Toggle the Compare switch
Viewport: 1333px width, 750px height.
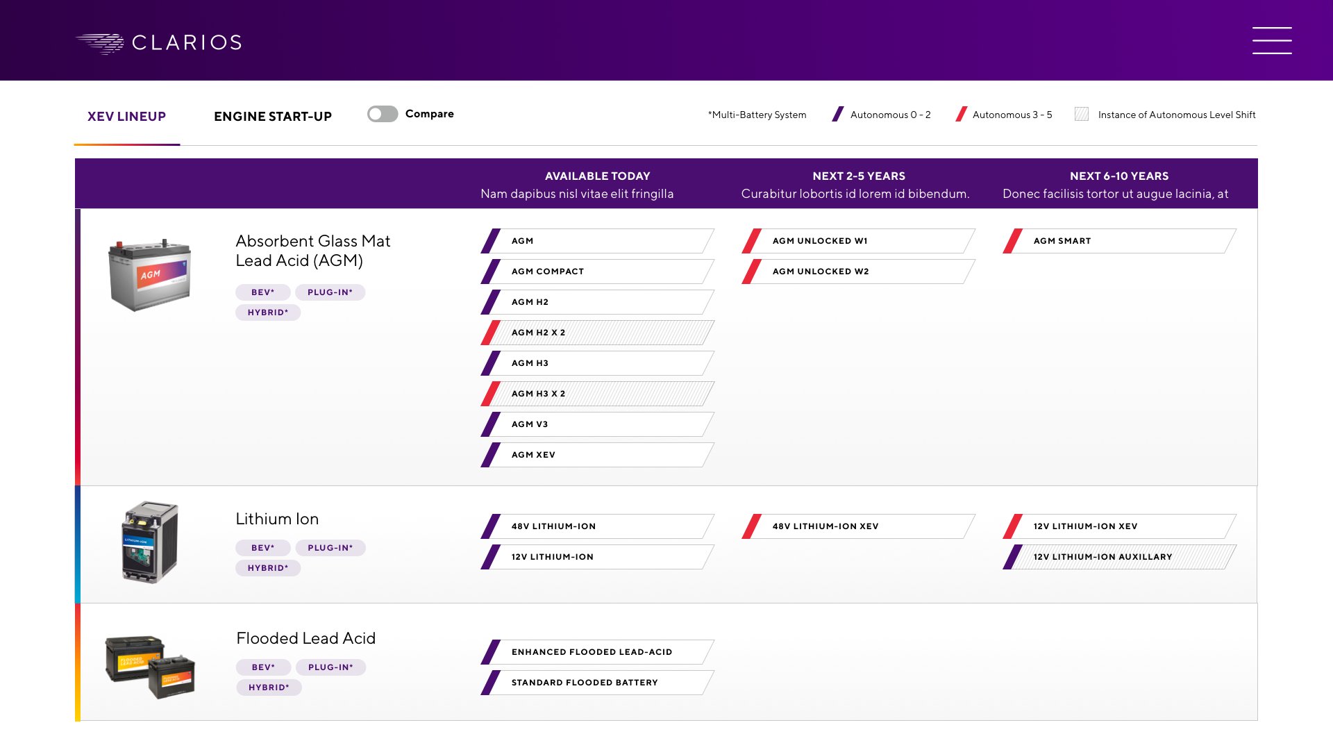pyautogui.click(x=383, y=114)
